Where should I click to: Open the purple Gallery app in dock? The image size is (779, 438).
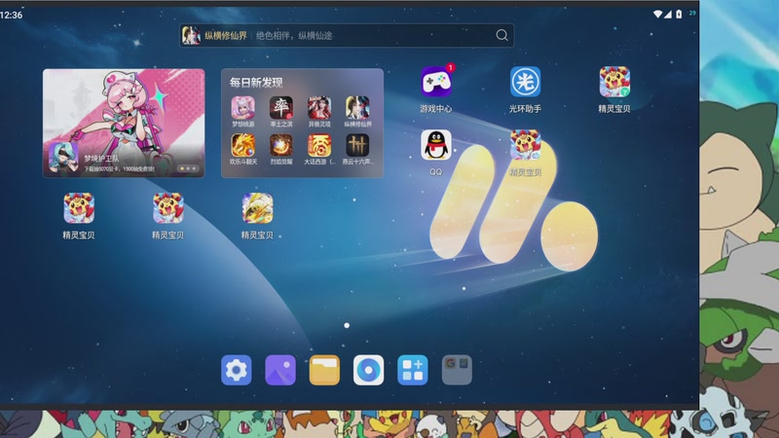(280, 370)
